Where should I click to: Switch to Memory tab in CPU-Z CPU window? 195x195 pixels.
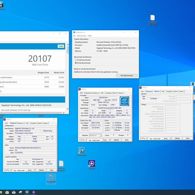point(96,93)
